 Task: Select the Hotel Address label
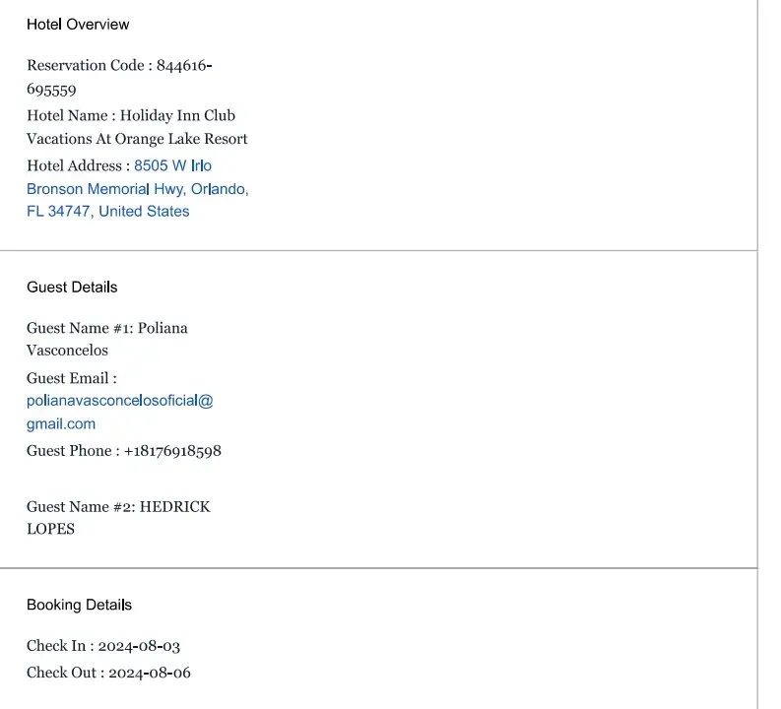click(77, 165)
